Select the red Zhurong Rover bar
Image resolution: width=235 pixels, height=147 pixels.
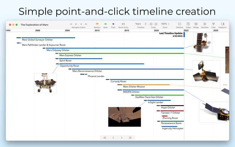pyautogui.click(x=164, y=116)
